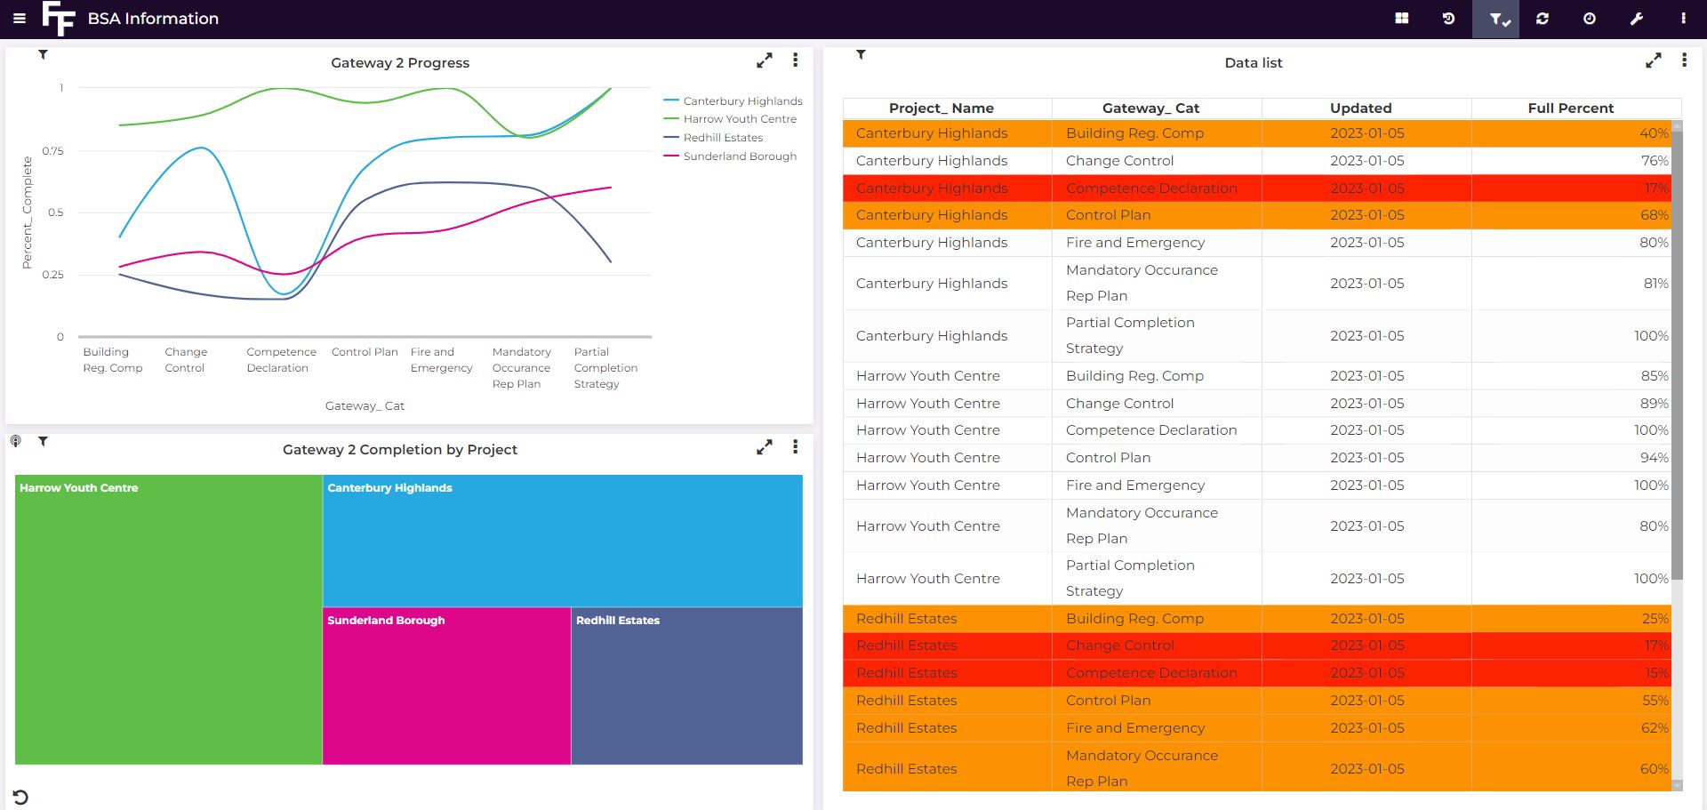
Task: Select the Redhill Estates treemap block
Action: point(686,685)
